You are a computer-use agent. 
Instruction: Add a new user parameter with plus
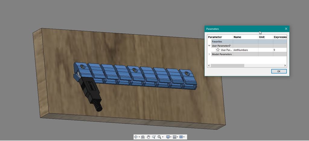pyautogui.click(x=230, y=45)
